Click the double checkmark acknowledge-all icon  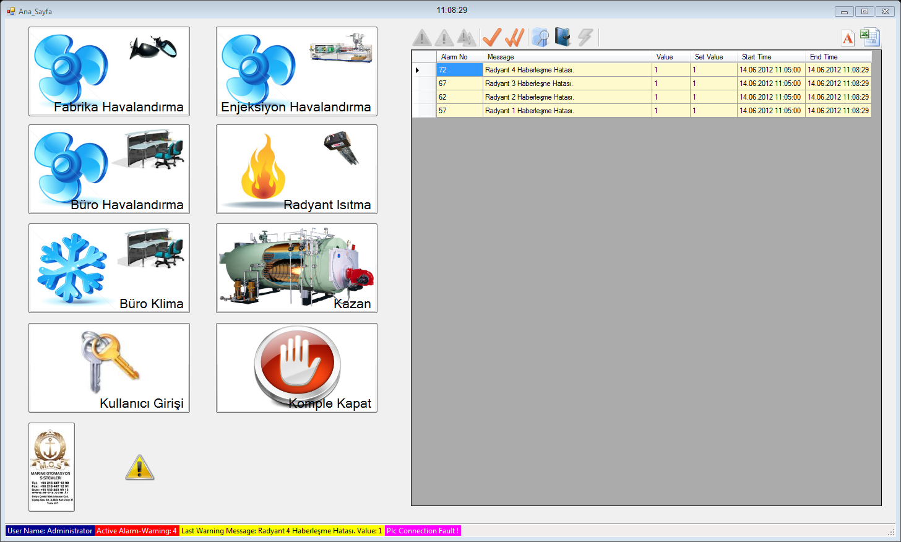514,38
